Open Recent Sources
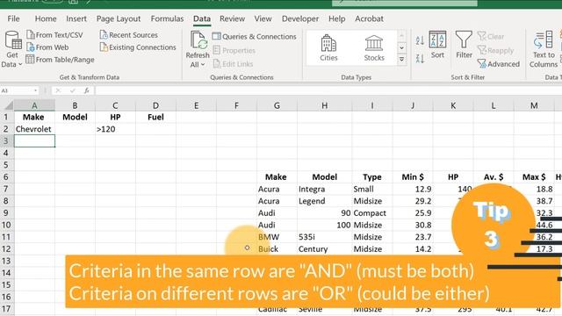Screen dimensions: 562x316 129,35
